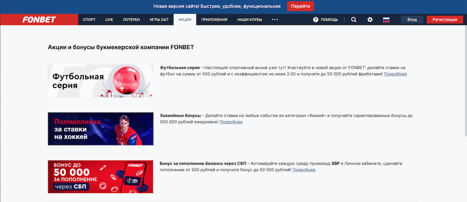Click the Футбольная серия promo banner image

[x=101, y=81]
